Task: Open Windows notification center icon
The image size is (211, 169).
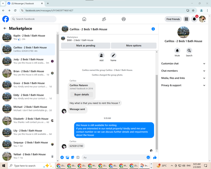Action: click(206, 166)
